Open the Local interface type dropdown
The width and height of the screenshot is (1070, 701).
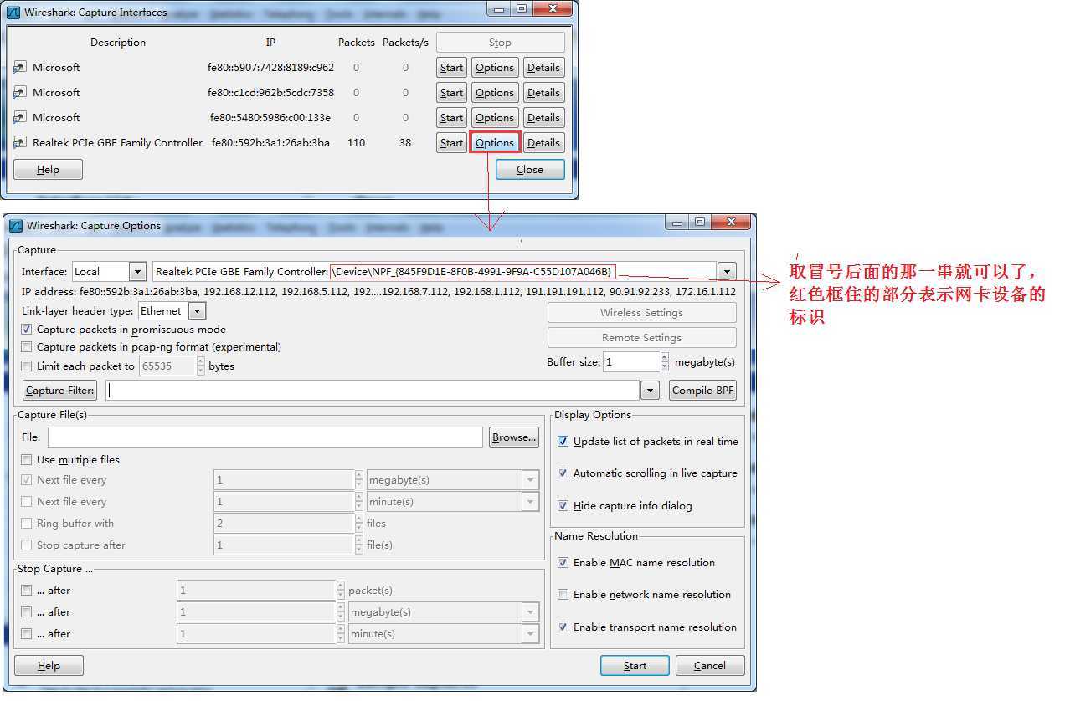[x=138, y=271]
